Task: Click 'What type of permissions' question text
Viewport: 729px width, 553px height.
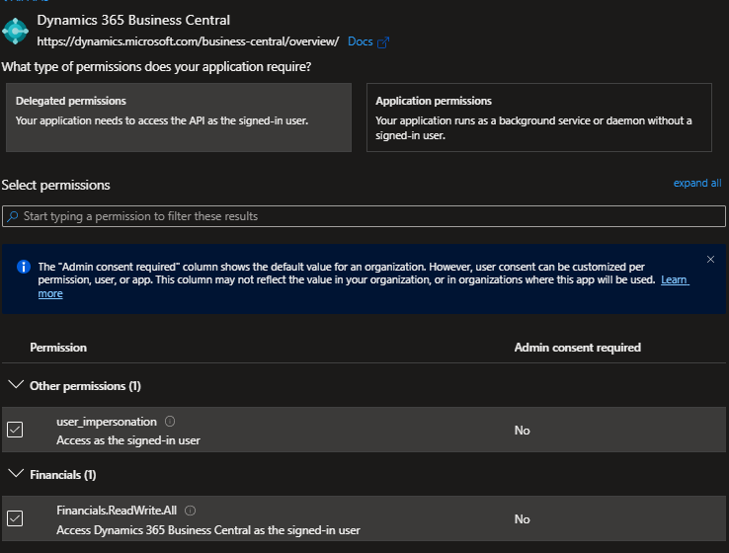Action: tap(156, 67)
